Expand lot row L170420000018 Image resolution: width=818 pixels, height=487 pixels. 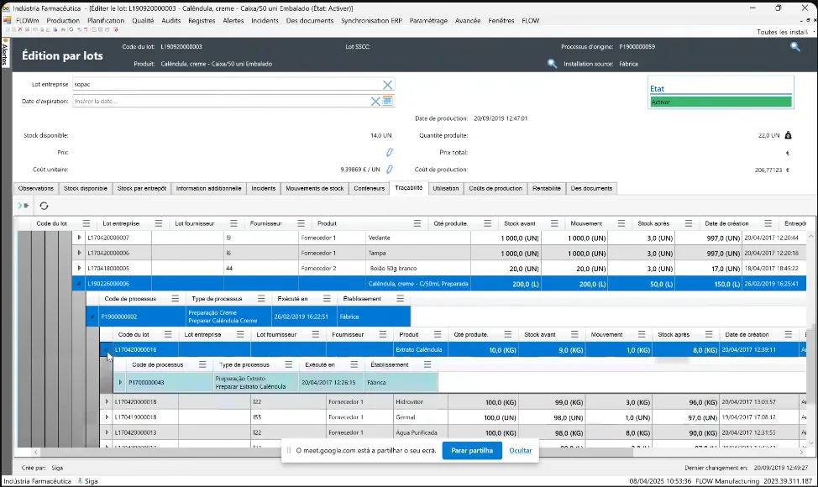coord(107,402)
